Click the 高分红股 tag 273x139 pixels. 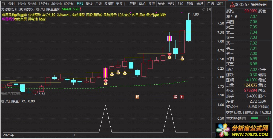pyautogui.click(x=49, y=15)
